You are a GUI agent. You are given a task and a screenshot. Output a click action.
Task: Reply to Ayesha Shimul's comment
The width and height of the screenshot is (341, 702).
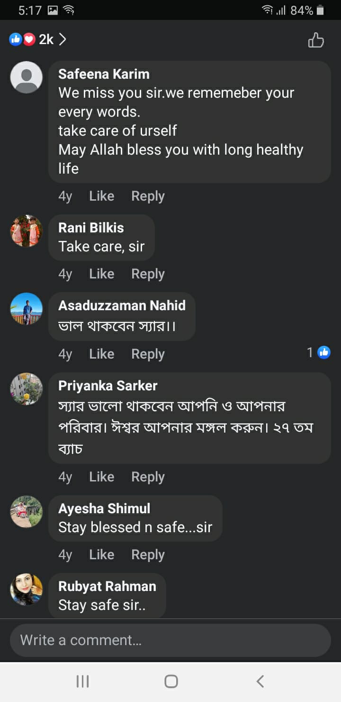click(x=148, y=555)
